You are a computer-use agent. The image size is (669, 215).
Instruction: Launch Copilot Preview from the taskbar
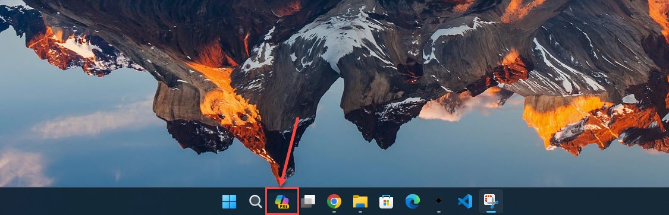pos(282,201)
